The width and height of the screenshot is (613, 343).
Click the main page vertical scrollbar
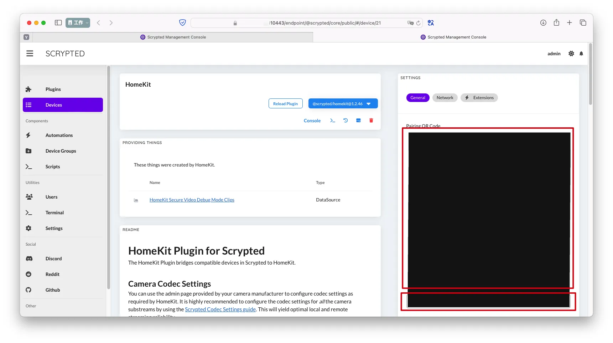coord(591,74)
